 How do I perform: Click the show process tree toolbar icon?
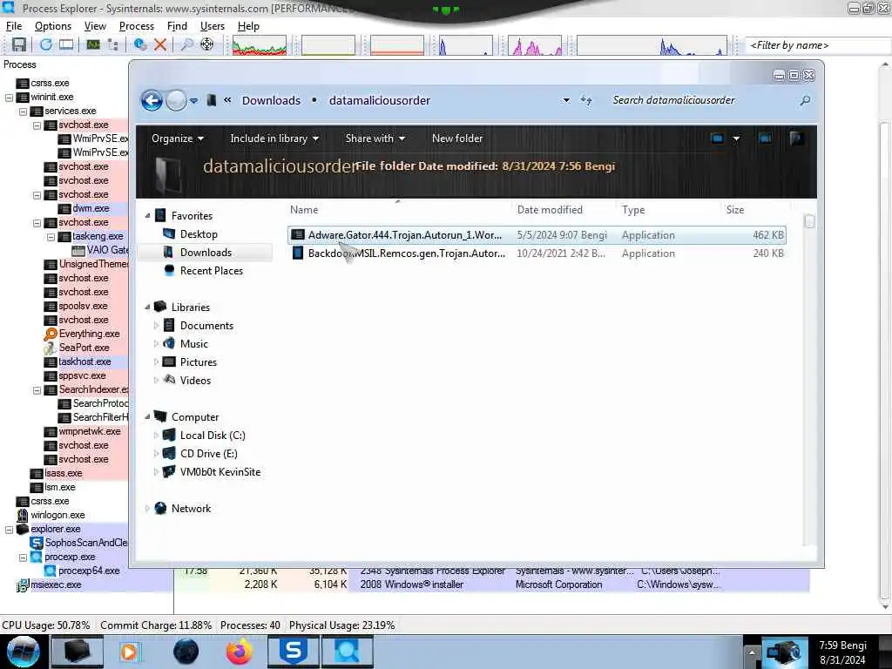(113, 44)
